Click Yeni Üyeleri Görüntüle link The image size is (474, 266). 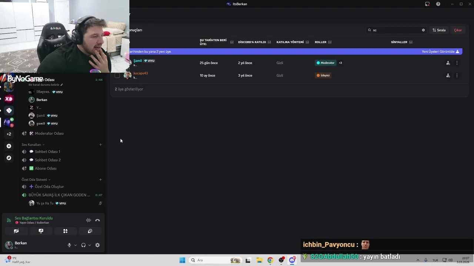tap(440, 51)
